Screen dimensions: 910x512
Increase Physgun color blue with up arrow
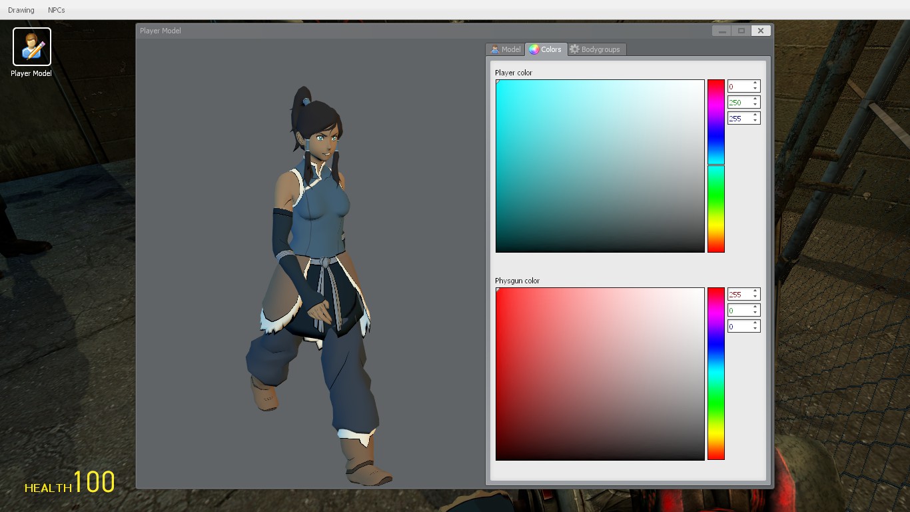coord(755,323)
